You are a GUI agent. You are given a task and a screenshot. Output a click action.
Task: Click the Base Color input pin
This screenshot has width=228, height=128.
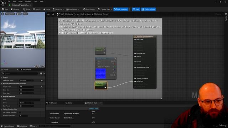(135, 39)
